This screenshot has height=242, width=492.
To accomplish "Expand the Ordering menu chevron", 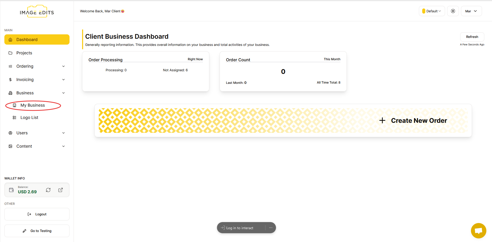I will (64, 66).
